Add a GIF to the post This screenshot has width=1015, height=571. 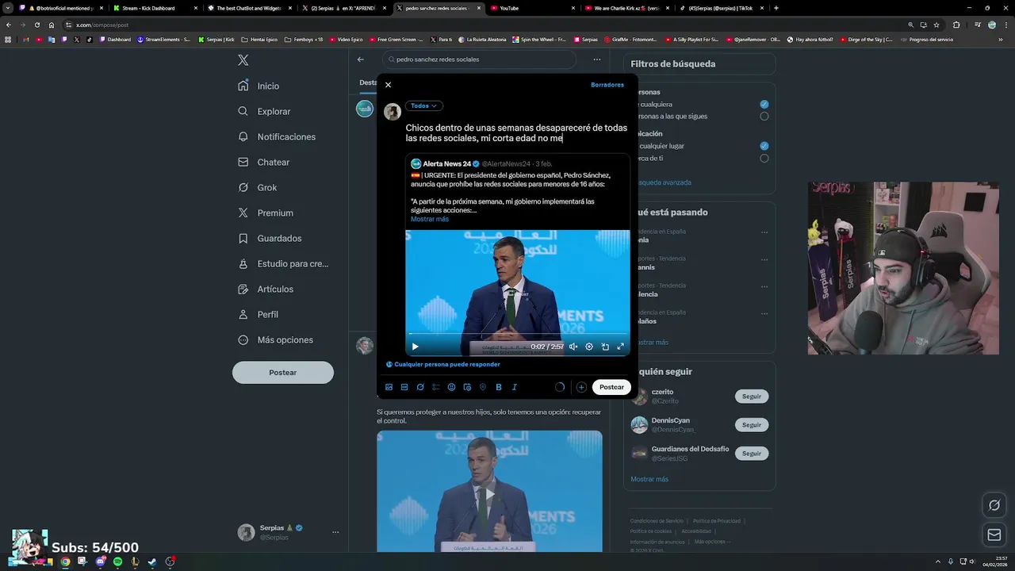(x=404, y=387)
